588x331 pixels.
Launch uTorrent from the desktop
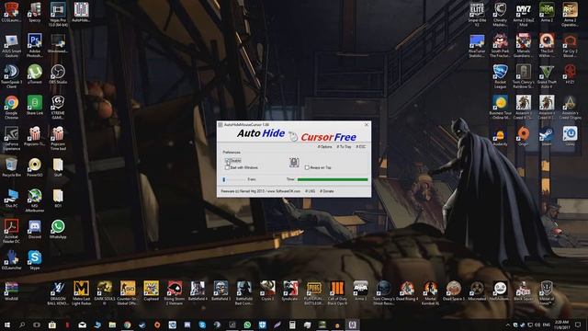click(35, 74)
